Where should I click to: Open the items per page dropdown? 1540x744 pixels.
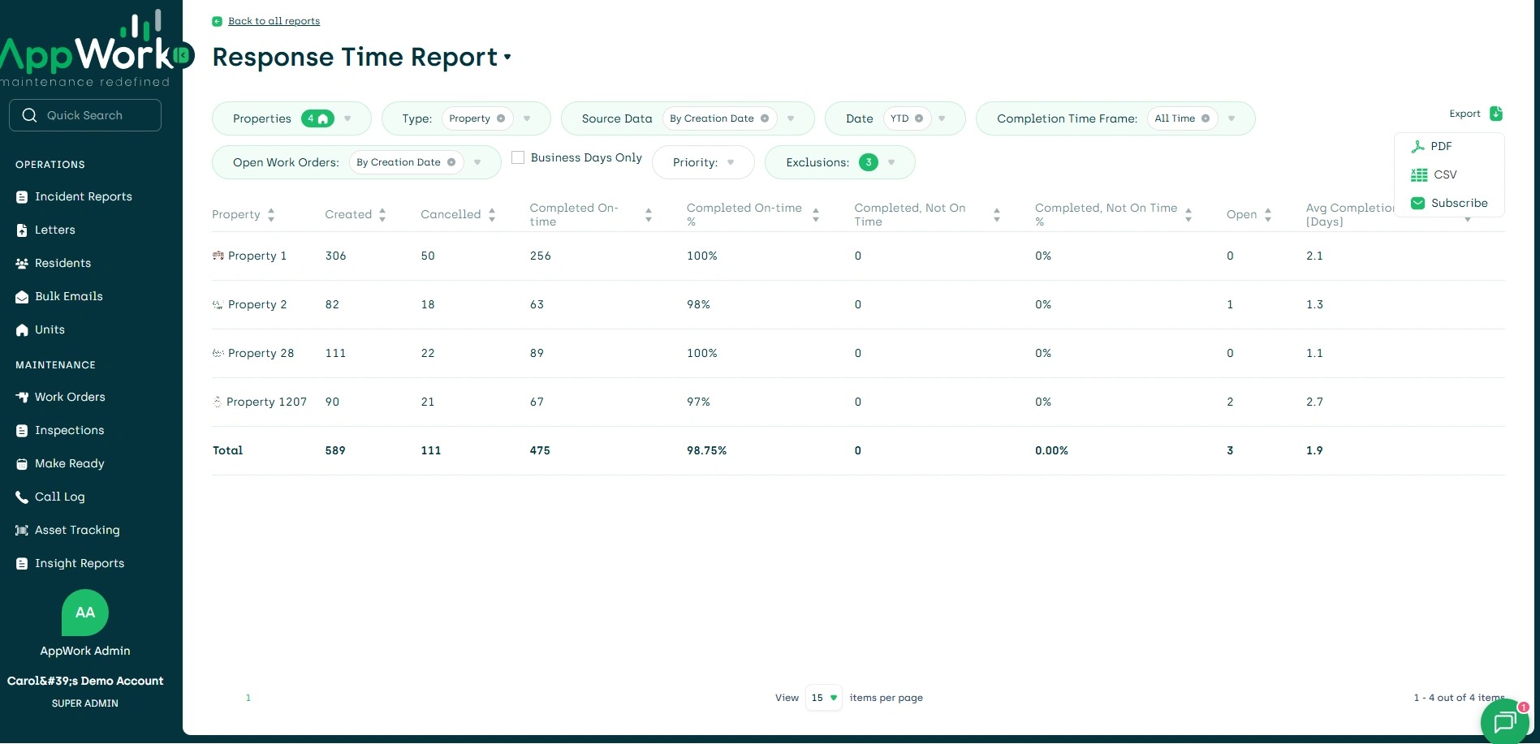[x=824, y=698]
